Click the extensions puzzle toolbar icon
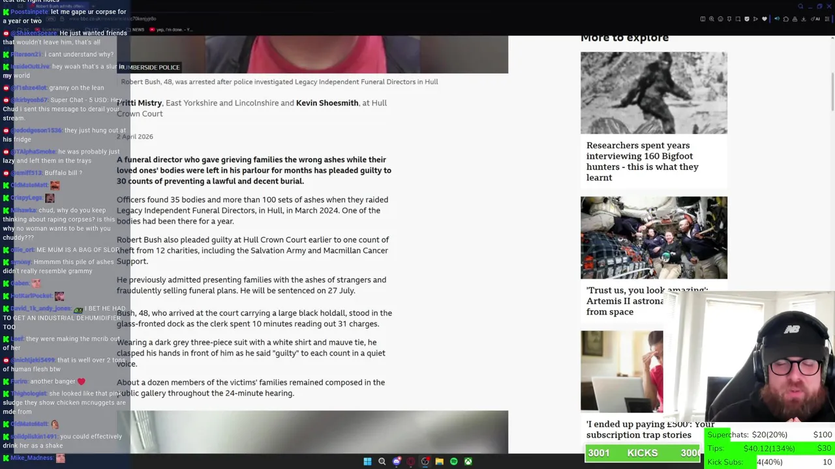Screen dimensions: 835x469 click(785, 19)
